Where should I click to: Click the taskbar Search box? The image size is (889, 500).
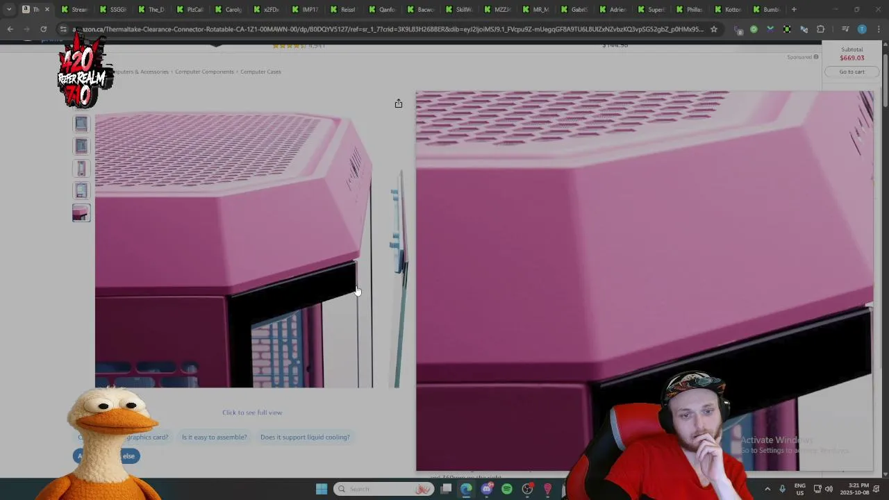383,489
